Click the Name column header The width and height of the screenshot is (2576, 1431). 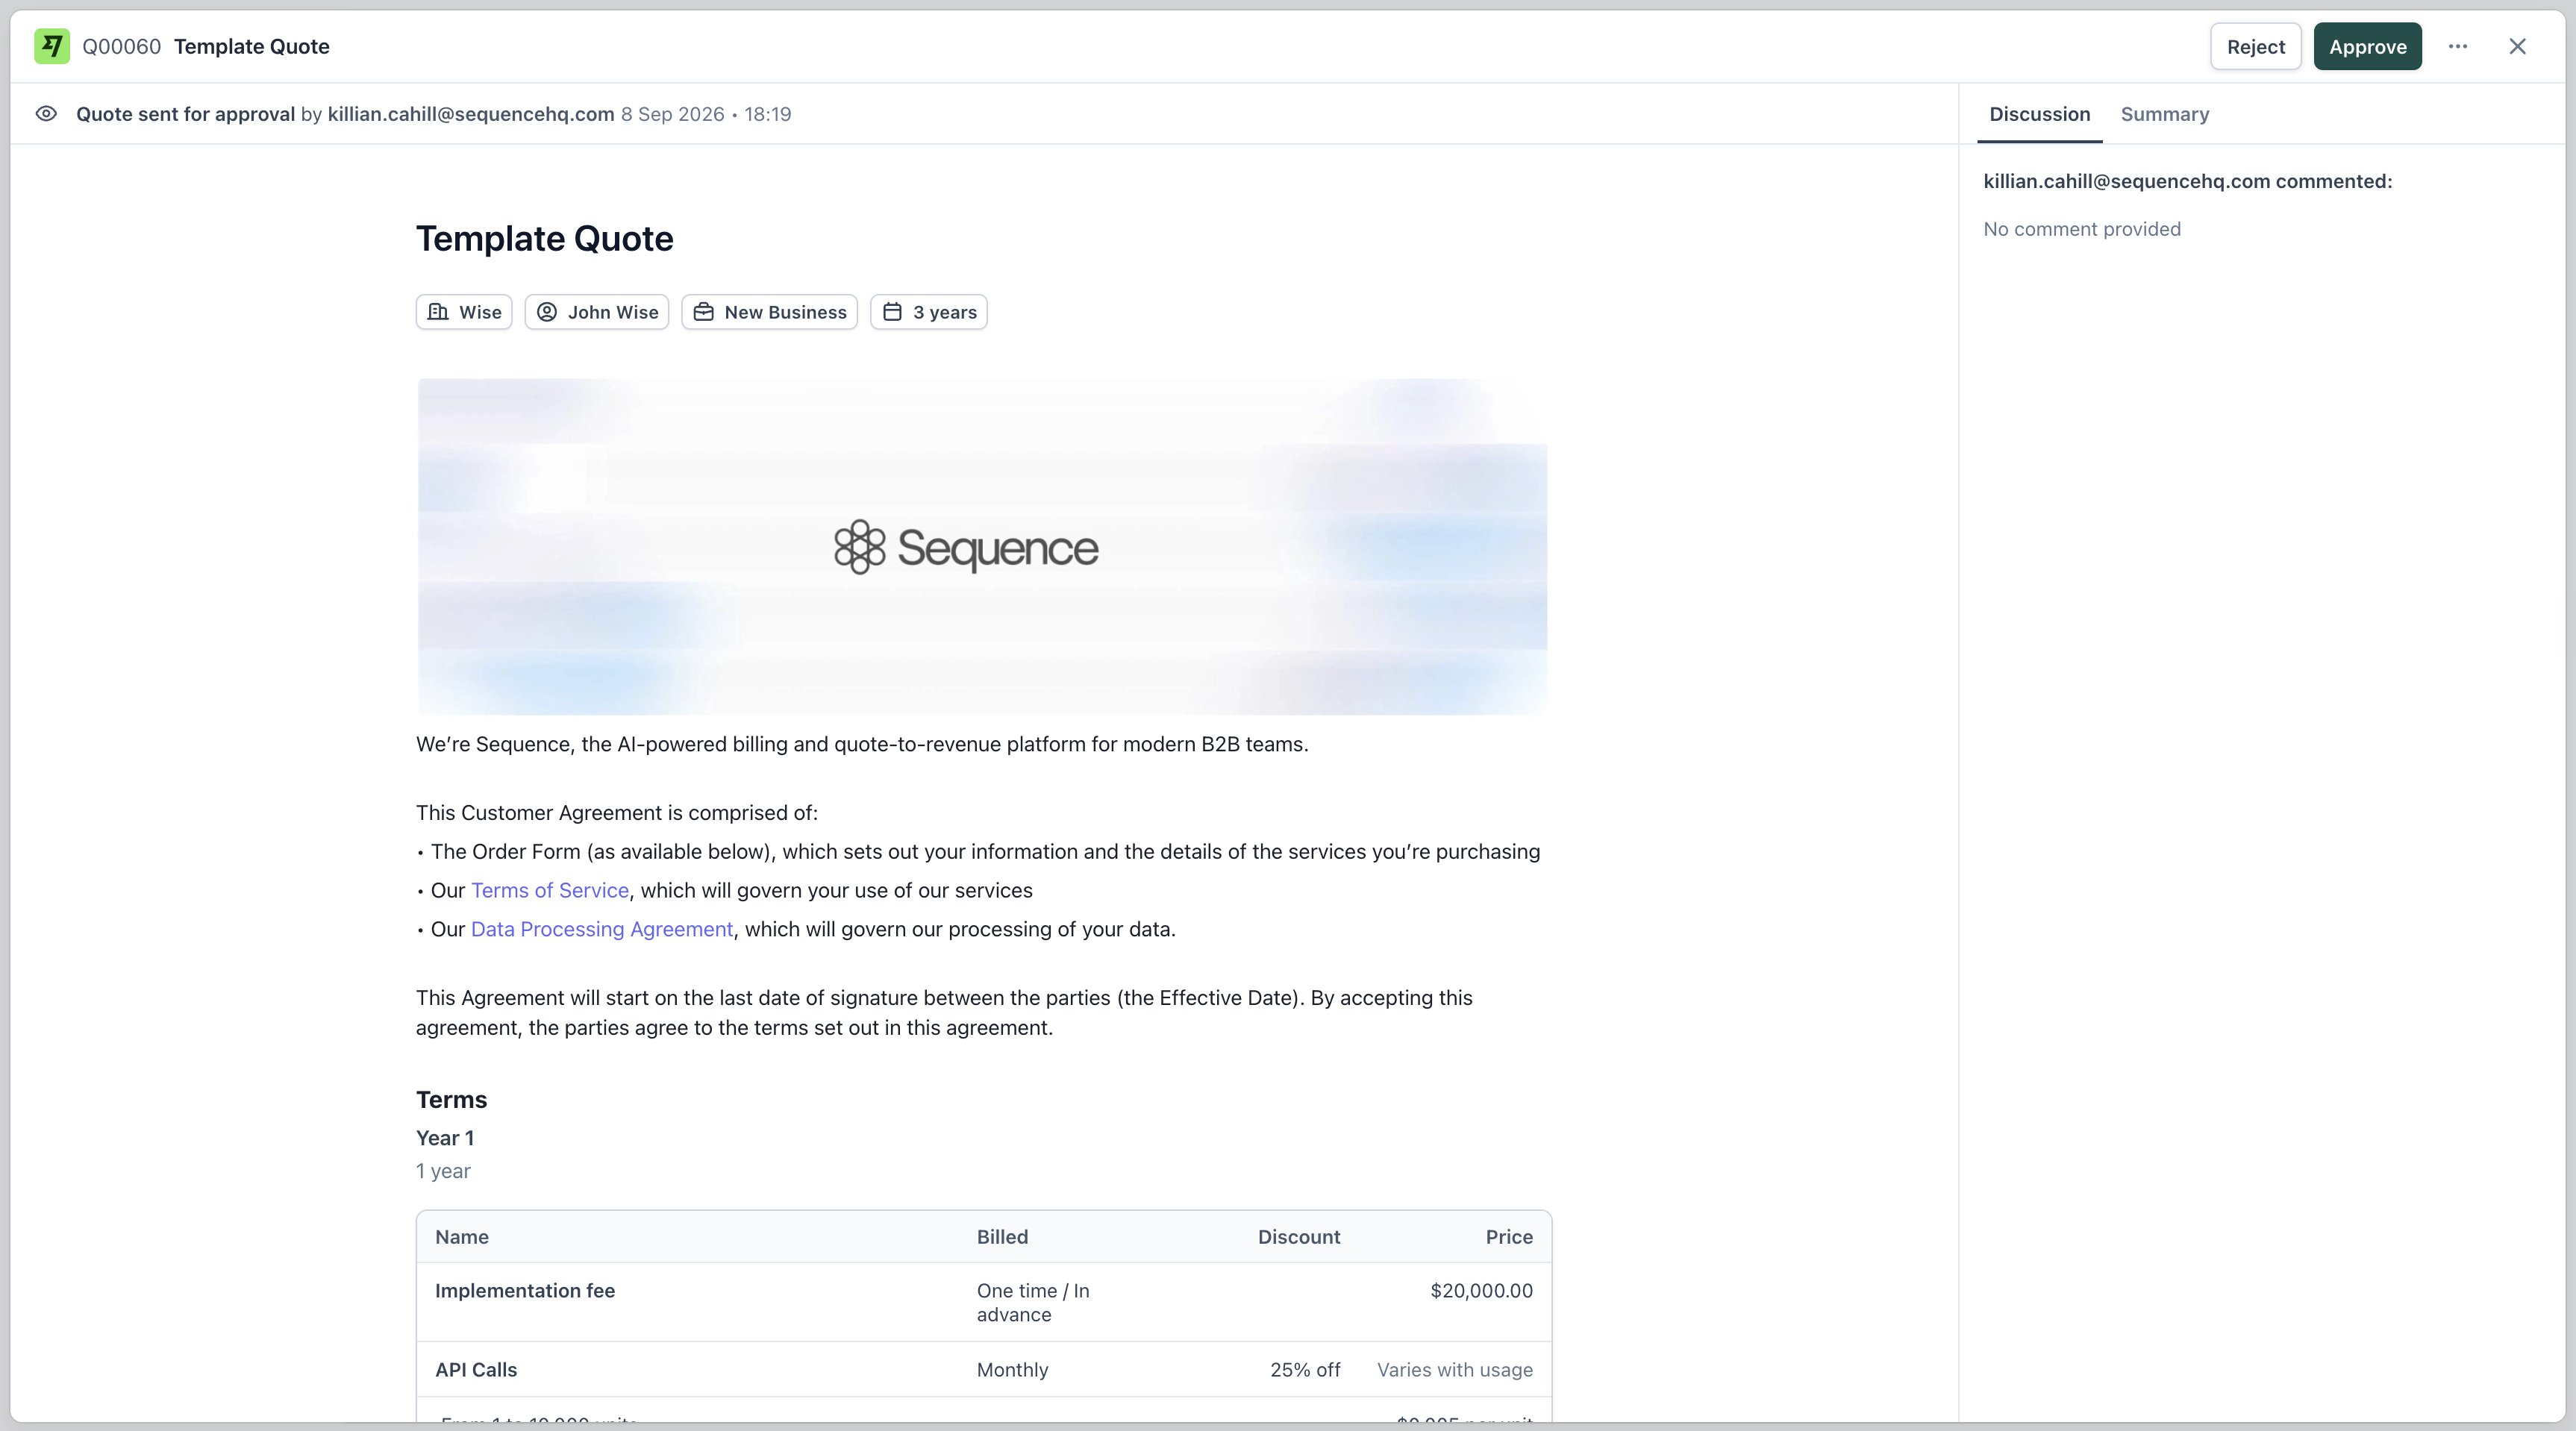pos(462,1237)
